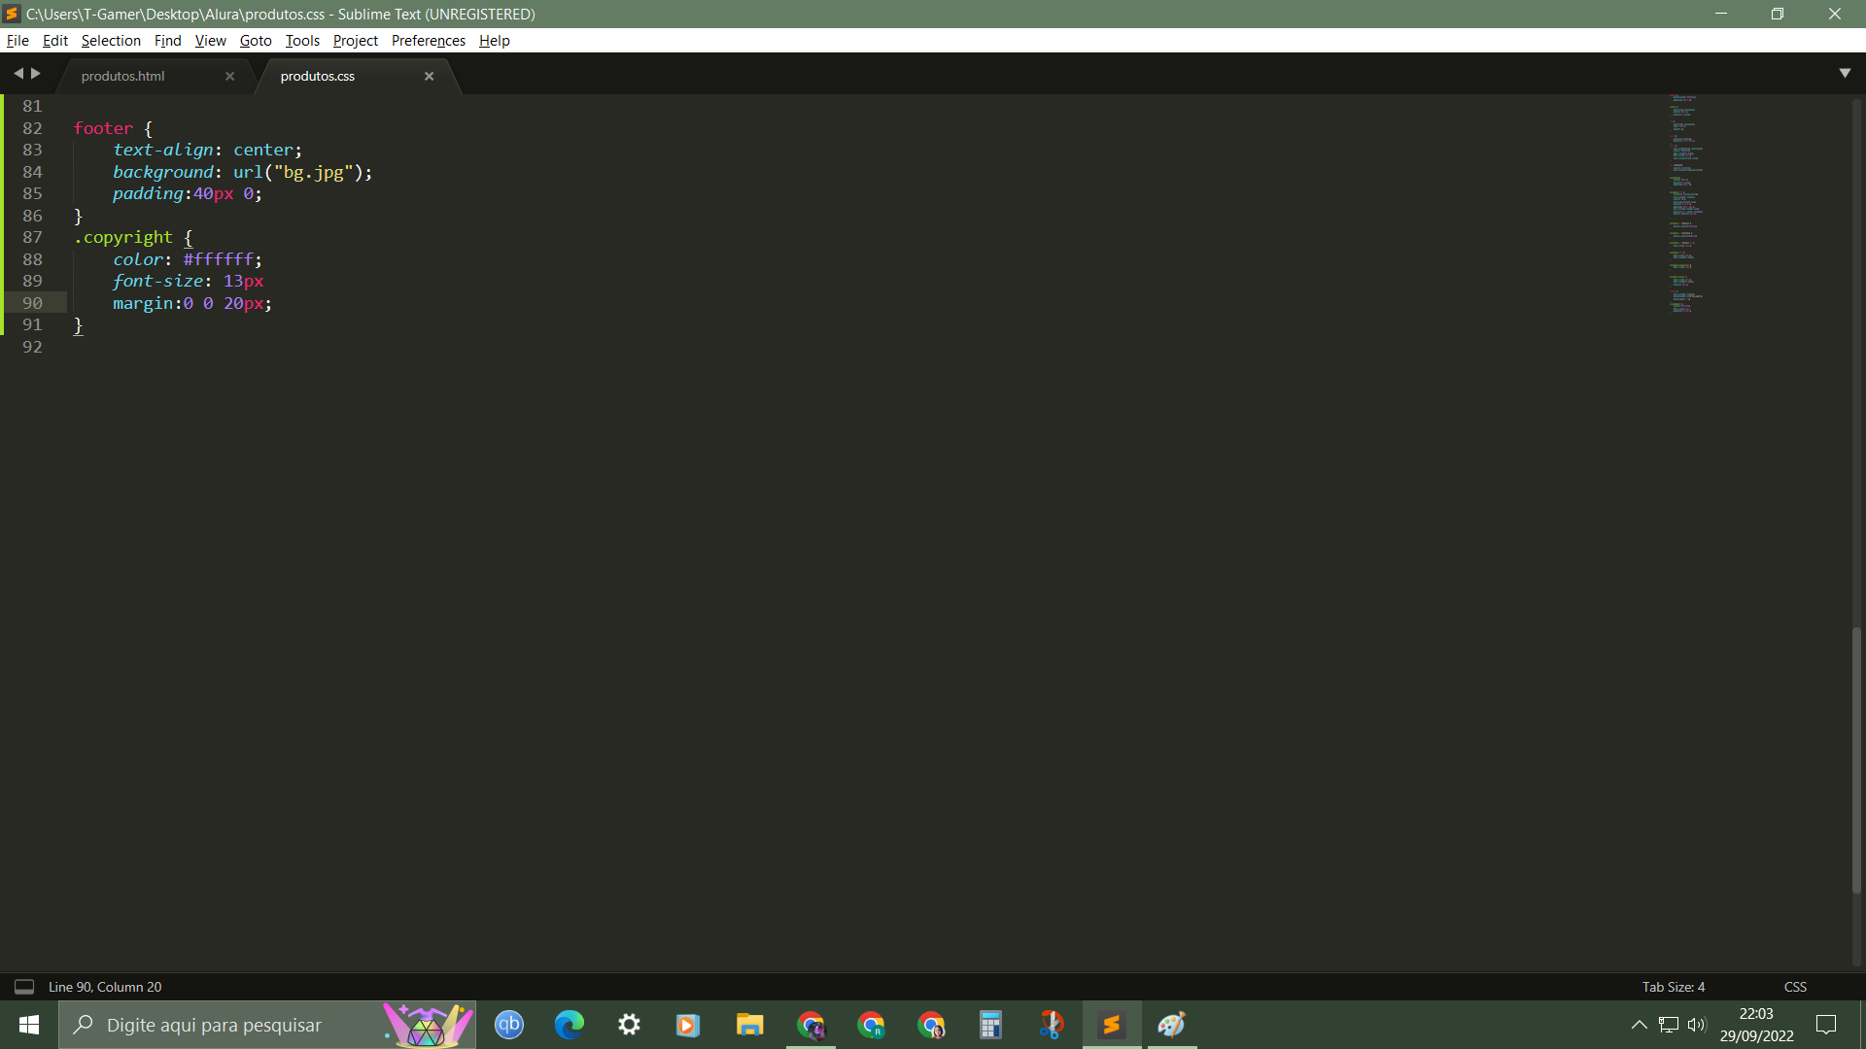Click the Settings icon in taskbar
The width and height of the screenshot is (1866, 1049).
pyautogui.click(x=629, y=1025)
